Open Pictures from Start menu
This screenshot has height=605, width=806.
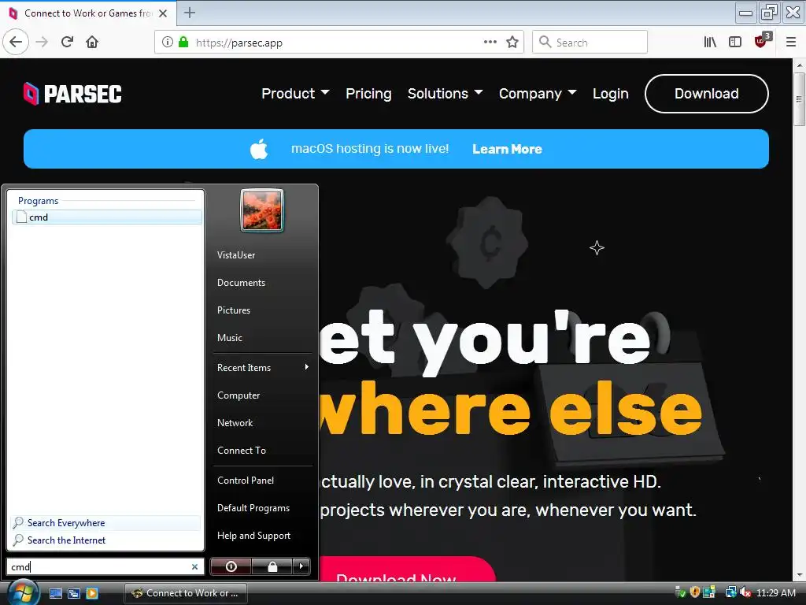coord(233,310)
